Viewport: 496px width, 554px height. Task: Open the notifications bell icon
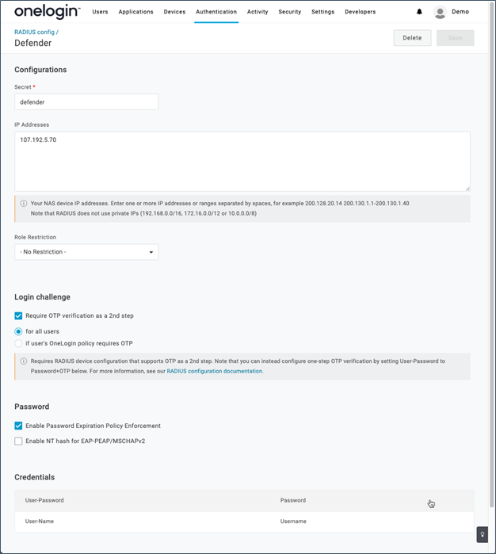419,12
